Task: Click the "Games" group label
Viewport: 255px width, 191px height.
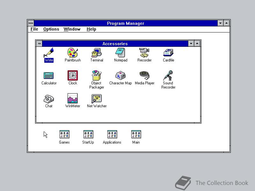Action: pyautogui.click(x=64, y=142)
